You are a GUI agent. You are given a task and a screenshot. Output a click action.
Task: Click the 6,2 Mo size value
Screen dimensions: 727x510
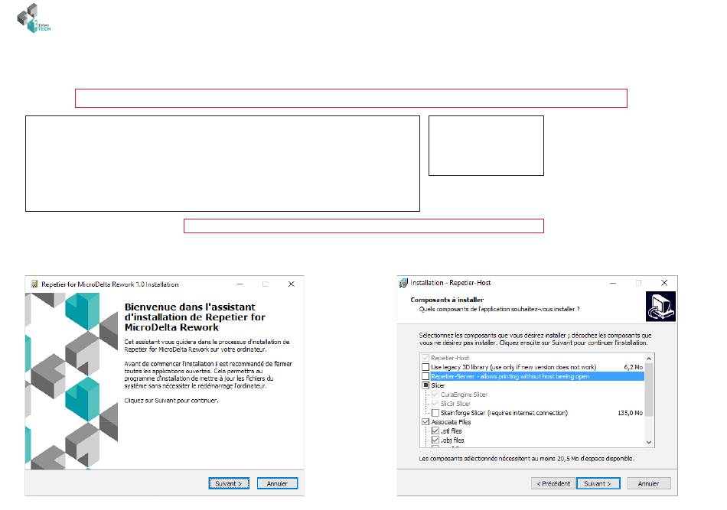(634, 367)
